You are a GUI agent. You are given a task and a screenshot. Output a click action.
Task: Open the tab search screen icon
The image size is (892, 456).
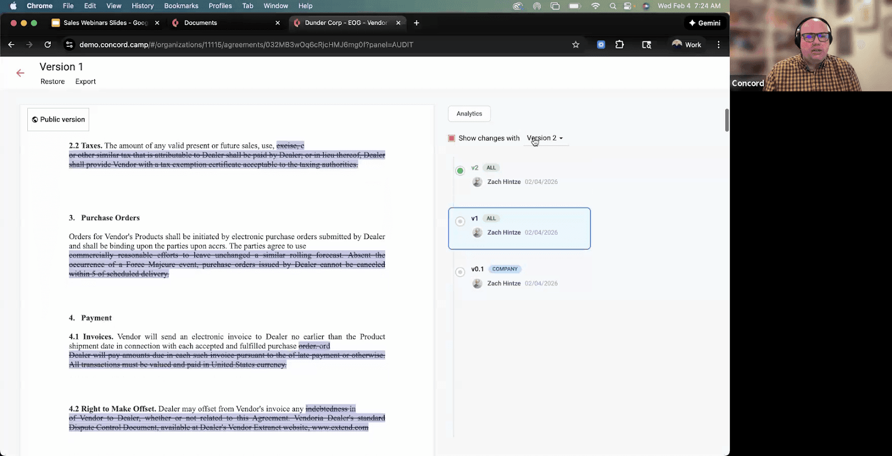tap(647, 45)
